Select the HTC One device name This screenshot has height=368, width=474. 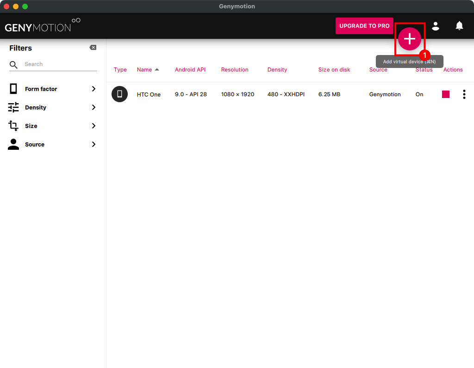[x=149, y=94]
